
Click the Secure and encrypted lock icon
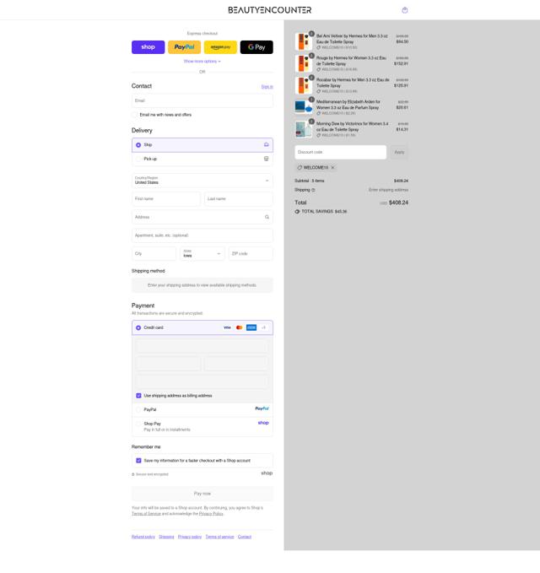pos(133,474)
